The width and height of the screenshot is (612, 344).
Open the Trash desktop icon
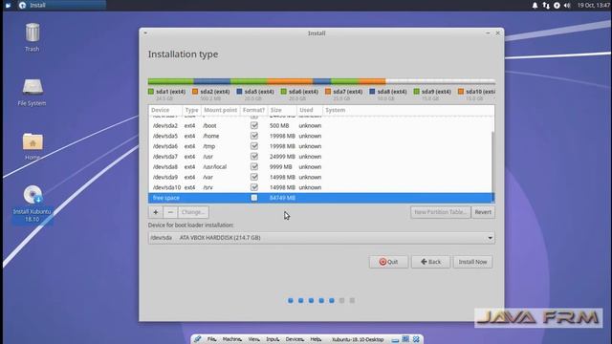pos(32,37)
